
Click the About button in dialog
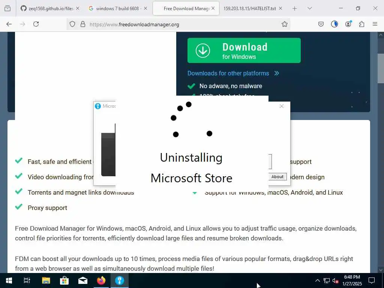(x=277, y=177)
